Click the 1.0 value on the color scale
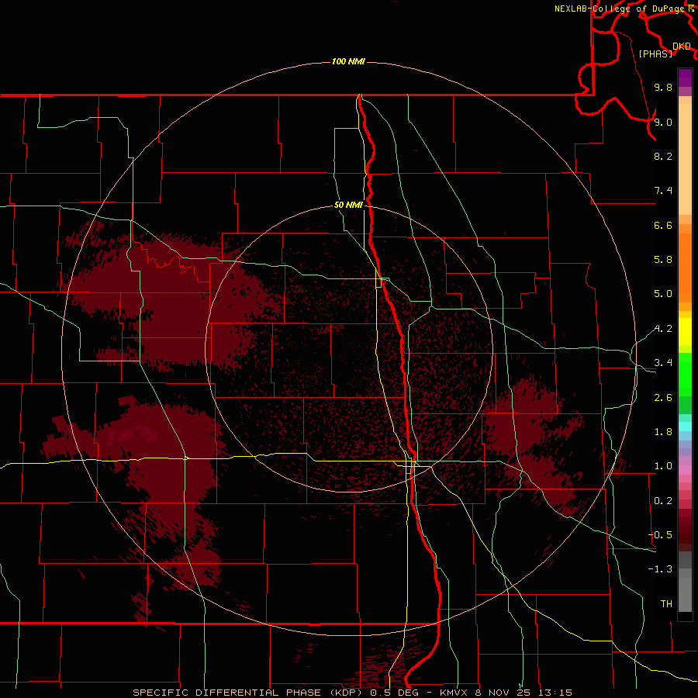Viewport: 698px width, 698px height. tap(663, 466)
